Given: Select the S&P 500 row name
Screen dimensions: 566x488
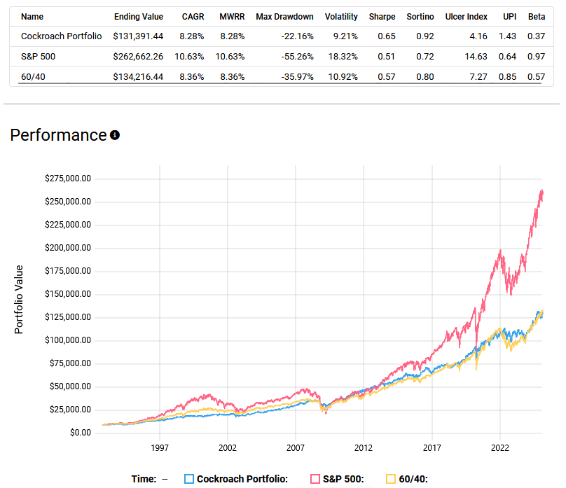Looking at the screenshot, I should (x=39, y=57).
